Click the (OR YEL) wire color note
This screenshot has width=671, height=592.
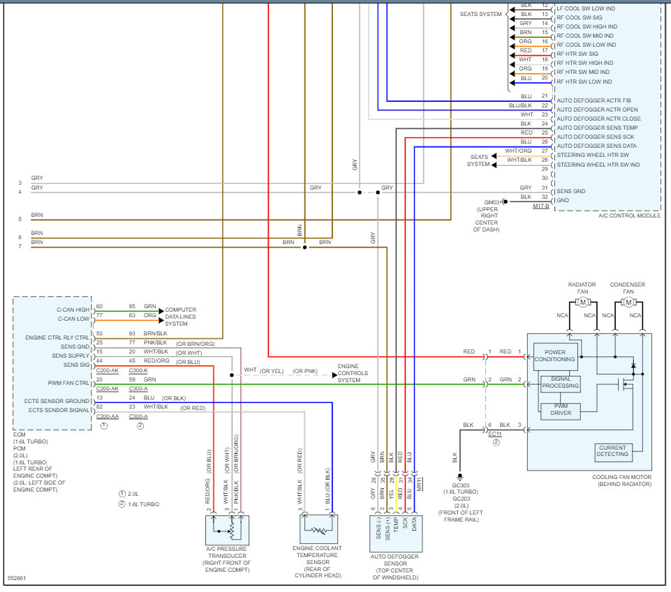click(272, 371)
